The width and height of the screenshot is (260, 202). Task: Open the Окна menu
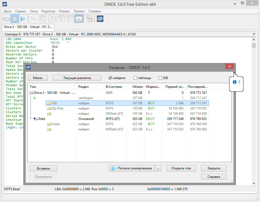tap(34, 11)
